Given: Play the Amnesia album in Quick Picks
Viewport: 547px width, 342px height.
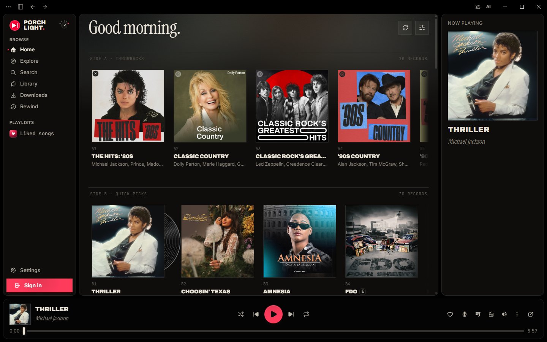Looking at the screenshot, I should (300, 241).
